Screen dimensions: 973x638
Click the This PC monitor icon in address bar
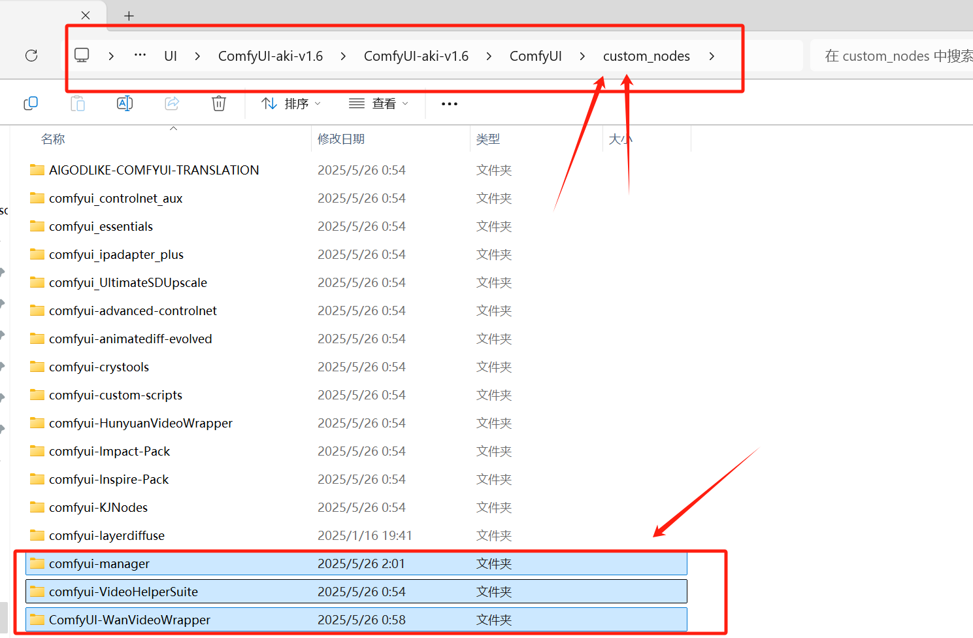tap(82, 56)
